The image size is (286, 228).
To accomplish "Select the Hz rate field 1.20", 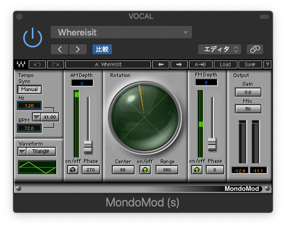I will (29, 106).
